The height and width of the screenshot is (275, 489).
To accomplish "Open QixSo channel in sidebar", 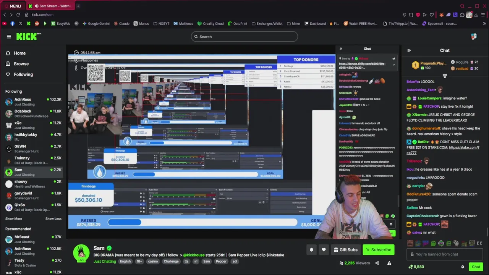I will point(33,207).
